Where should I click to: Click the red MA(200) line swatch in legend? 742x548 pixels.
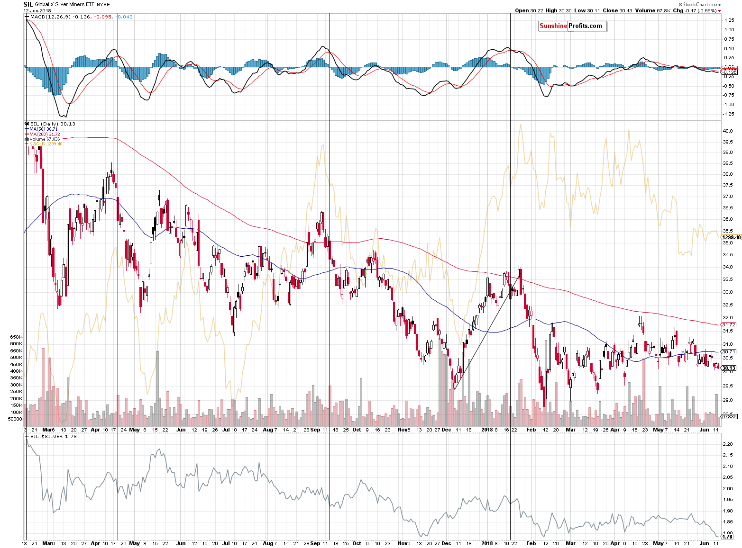27,134
